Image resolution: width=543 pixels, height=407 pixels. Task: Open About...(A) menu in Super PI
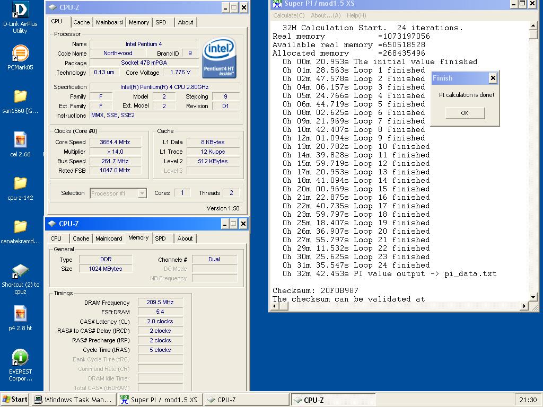[326, 15]
